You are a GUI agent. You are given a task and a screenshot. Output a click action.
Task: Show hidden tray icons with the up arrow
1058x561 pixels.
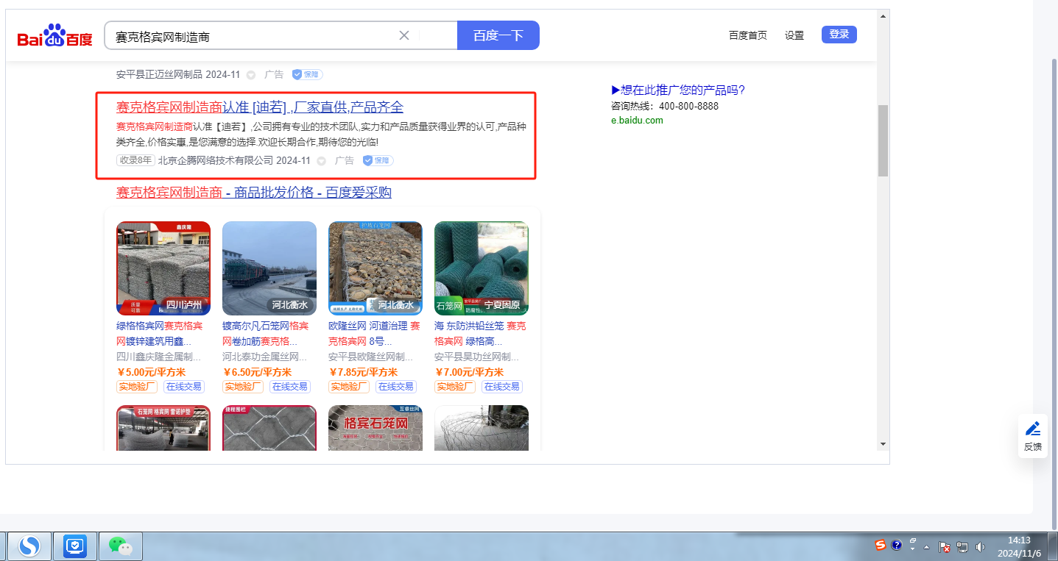click(x=927, y=547)
